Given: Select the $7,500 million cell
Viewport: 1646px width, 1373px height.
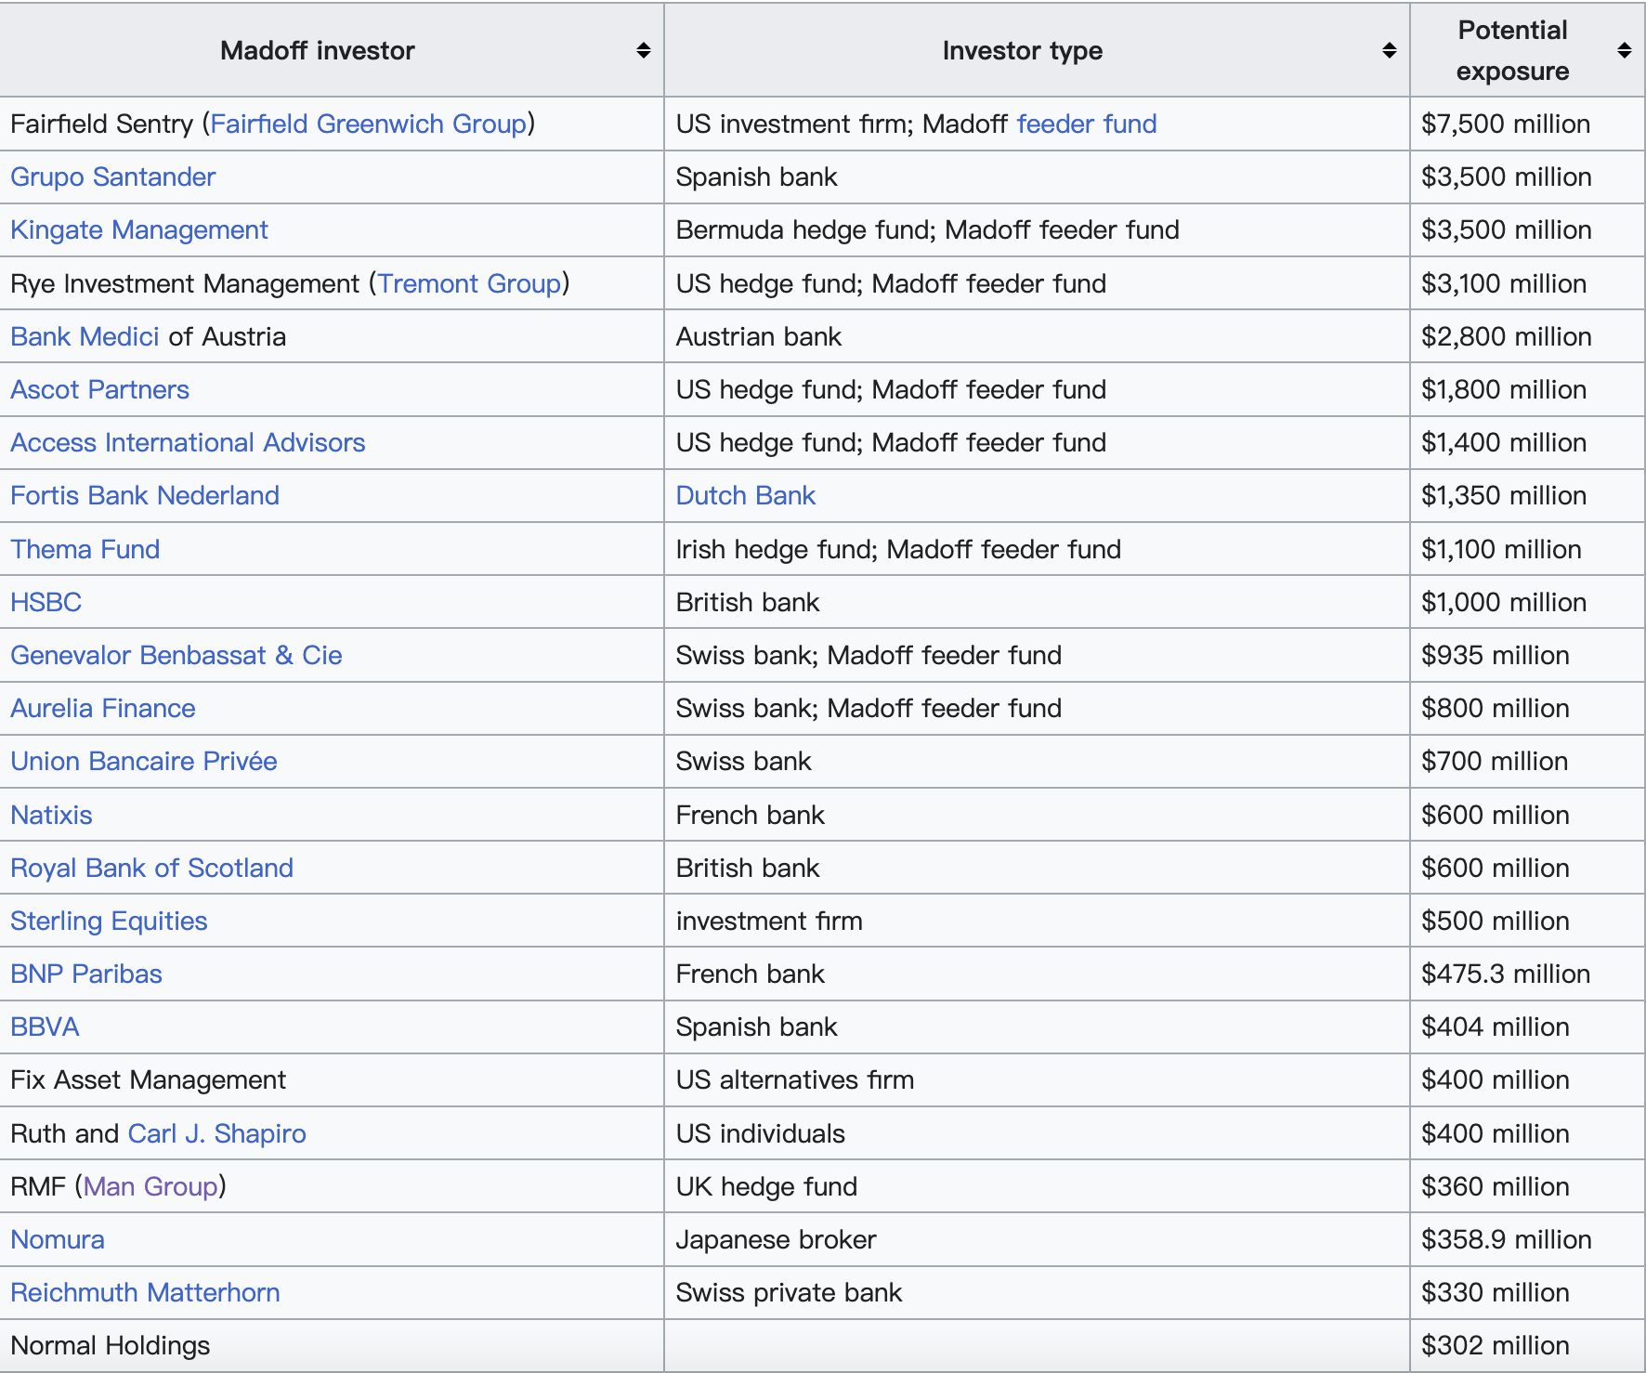Looking at the screenshot, I should 1527,124.
